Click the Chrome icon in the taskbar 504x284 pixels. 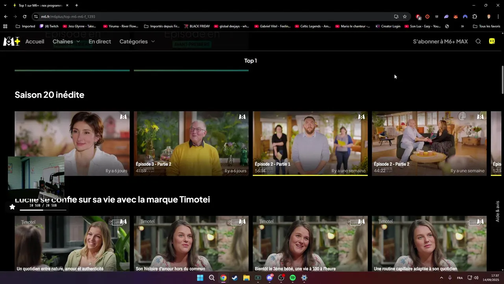click(x=223, y=278)
